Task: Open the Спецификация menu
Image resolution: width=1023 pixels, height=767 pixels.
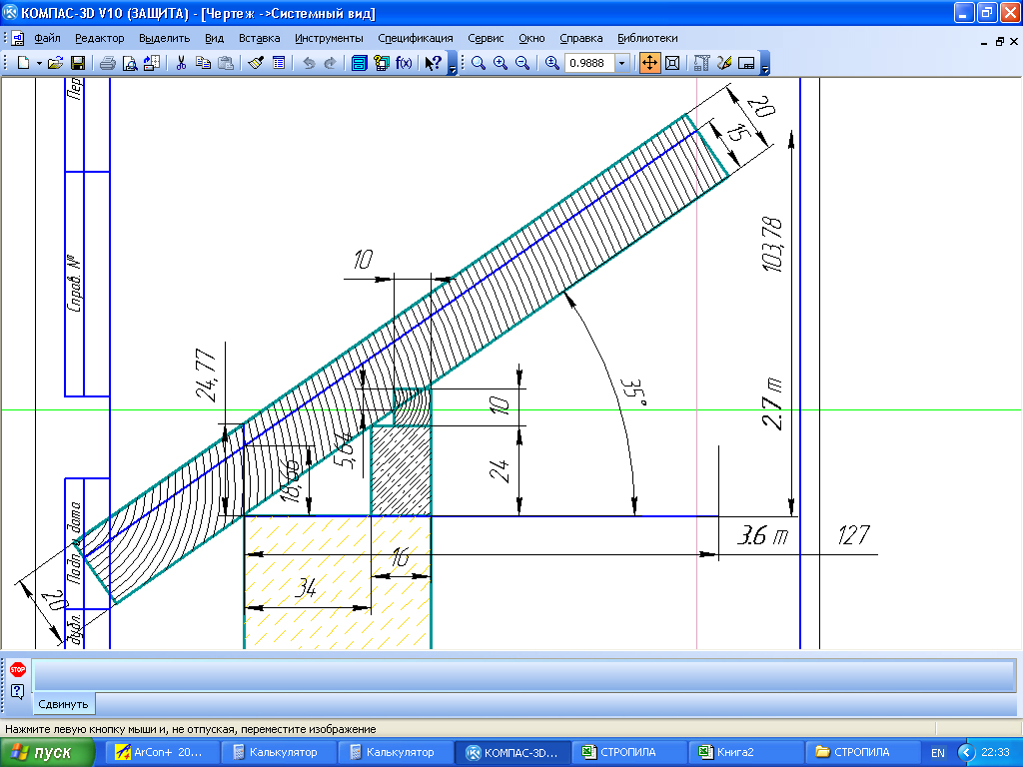Action: [x=415, y=38]
